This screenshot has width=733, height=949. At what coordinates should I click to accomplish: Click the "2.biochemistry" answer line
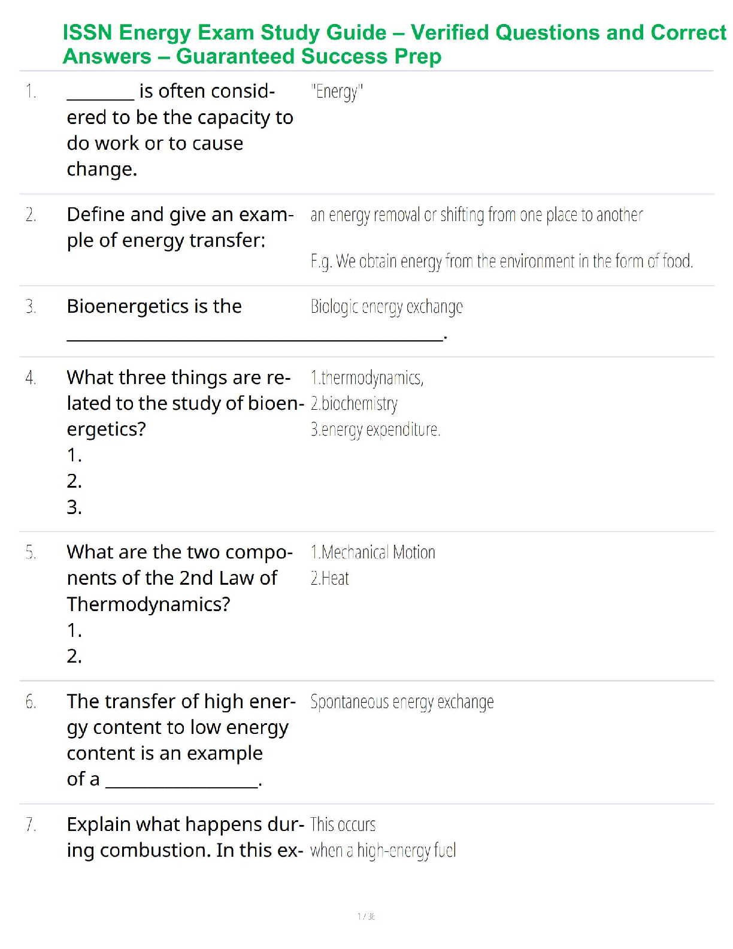(x=353, y=404)
